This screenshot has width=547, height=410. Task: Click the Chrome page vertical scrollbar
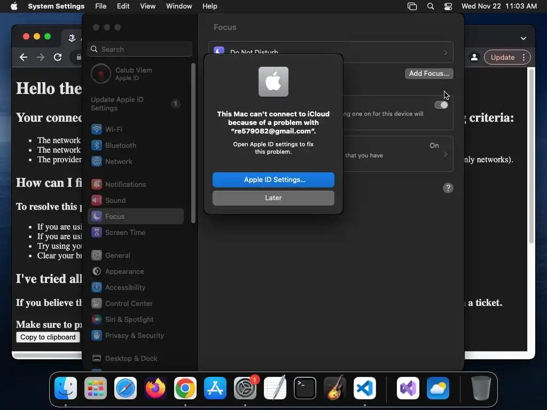pos(532,156)
